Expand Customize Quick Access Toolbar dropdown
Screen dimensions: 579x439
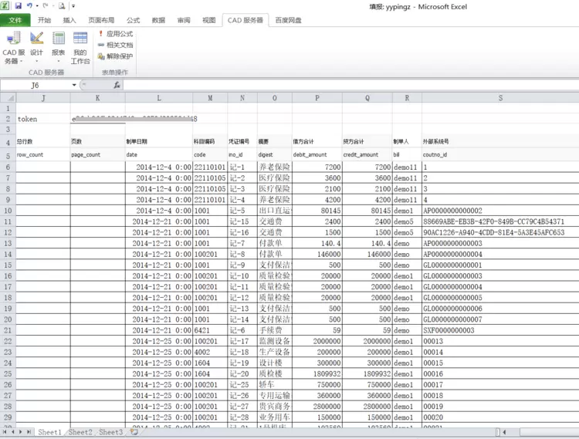coord(72,5)
